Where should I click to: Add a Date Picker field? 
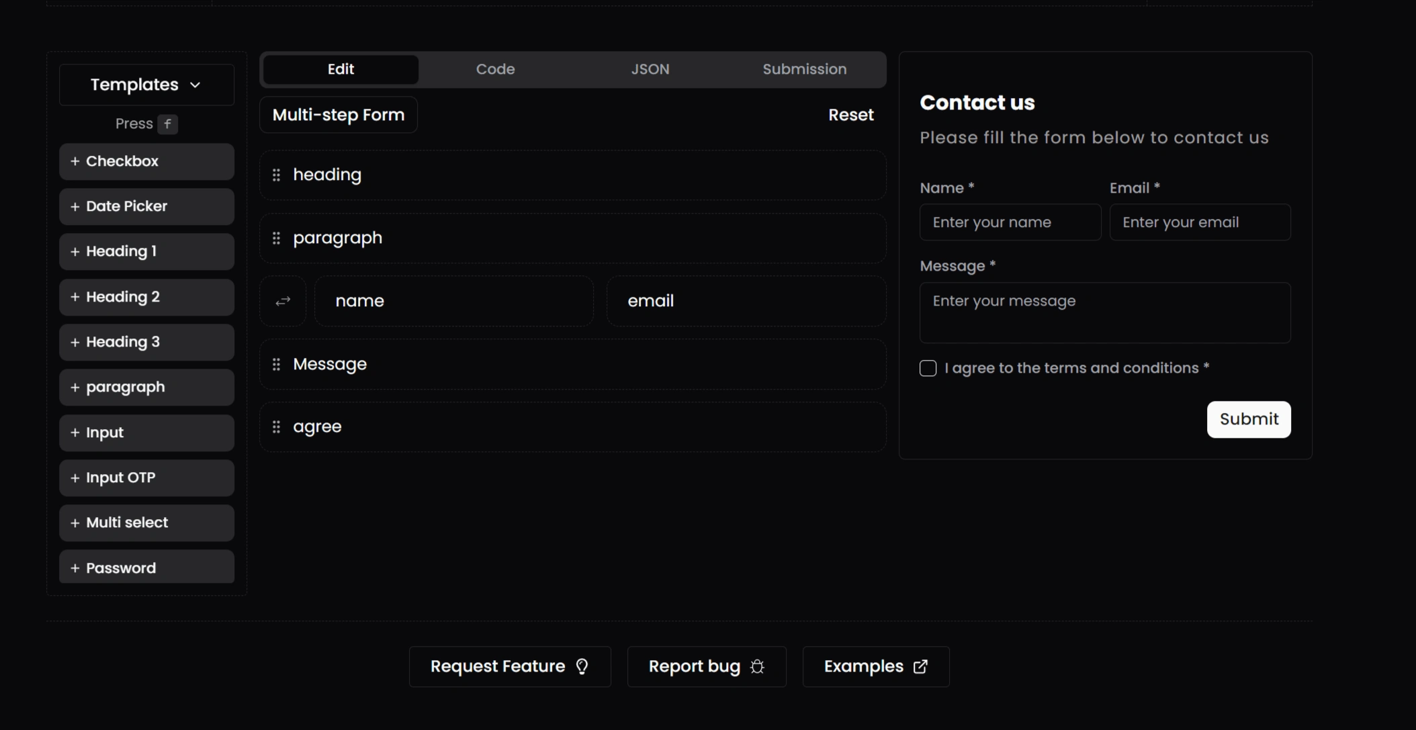click(x=146, y=206)
